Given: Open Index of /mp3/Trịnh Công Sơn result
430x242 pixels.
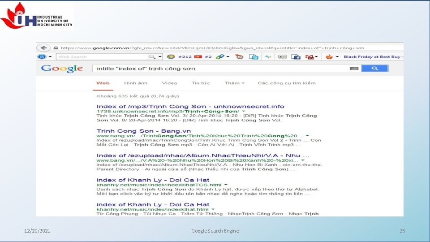Looking at the screenshot, I should (190, 107).
